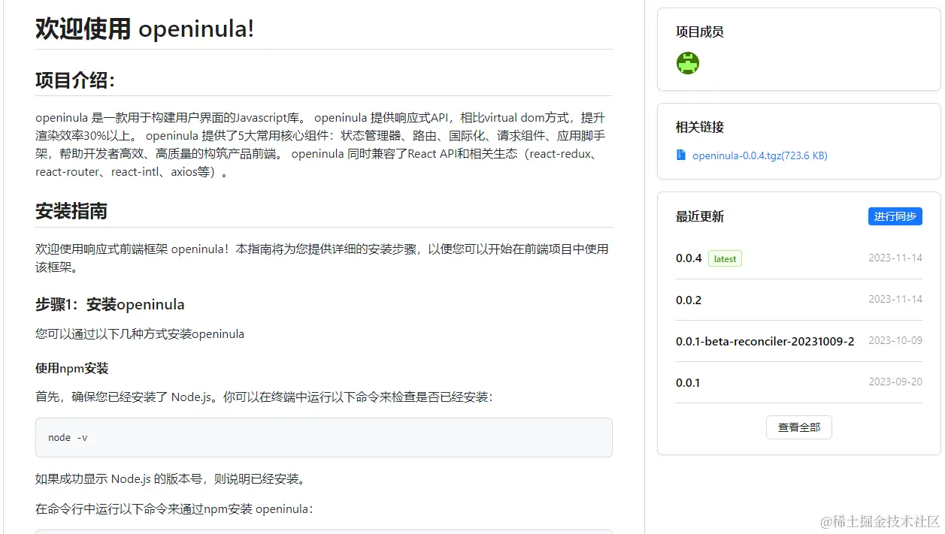
Task: Click the 项目成员 heading
Action: 700,32
